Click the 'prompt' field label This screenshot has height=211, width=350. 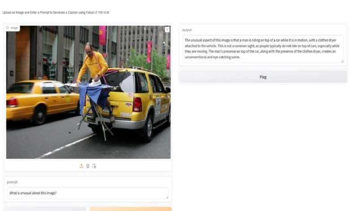pyautogui.click(x=12, y=182)
